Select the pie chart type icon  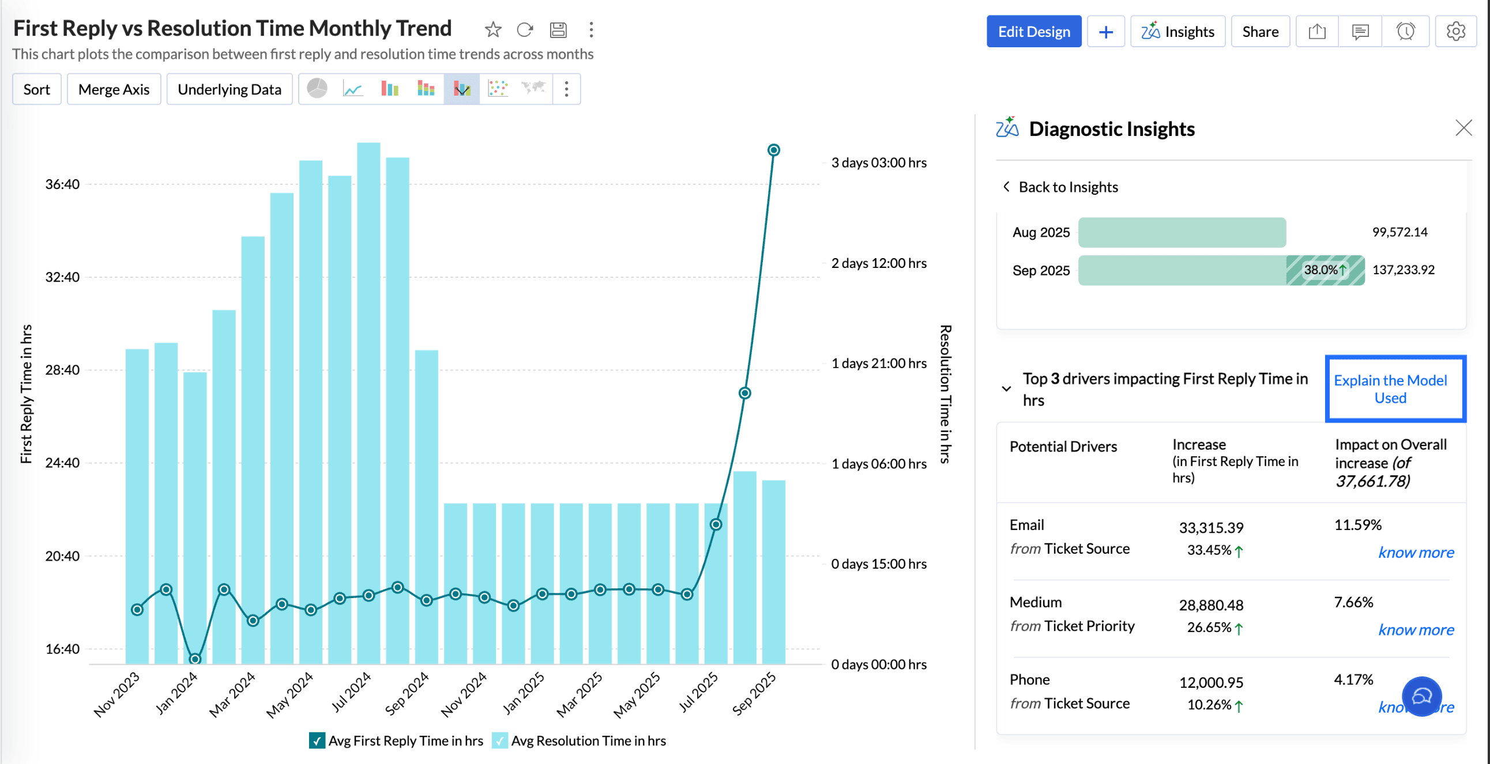(317, 88)
